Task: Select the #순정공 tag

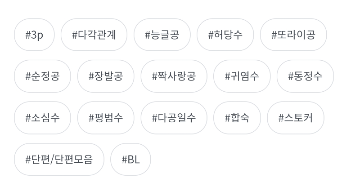Action: pyautogui.click(x=42, y=76)
